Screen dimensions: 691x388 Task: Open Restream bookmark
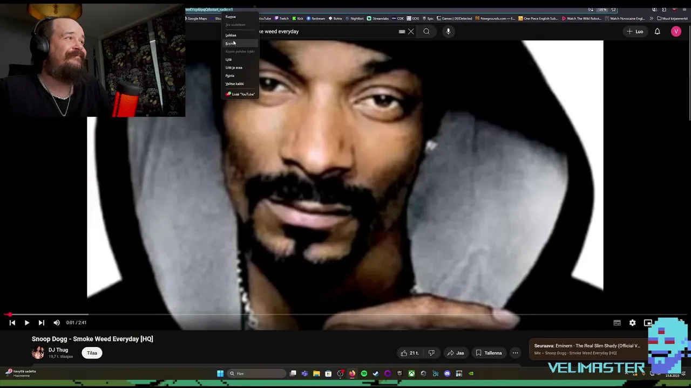316,18
